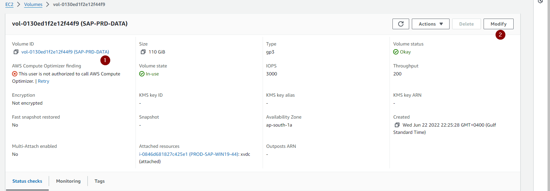Click the 'Fast snapshot restored' label
This screenshot has height=191, width=550.
(x=36, y=117)
